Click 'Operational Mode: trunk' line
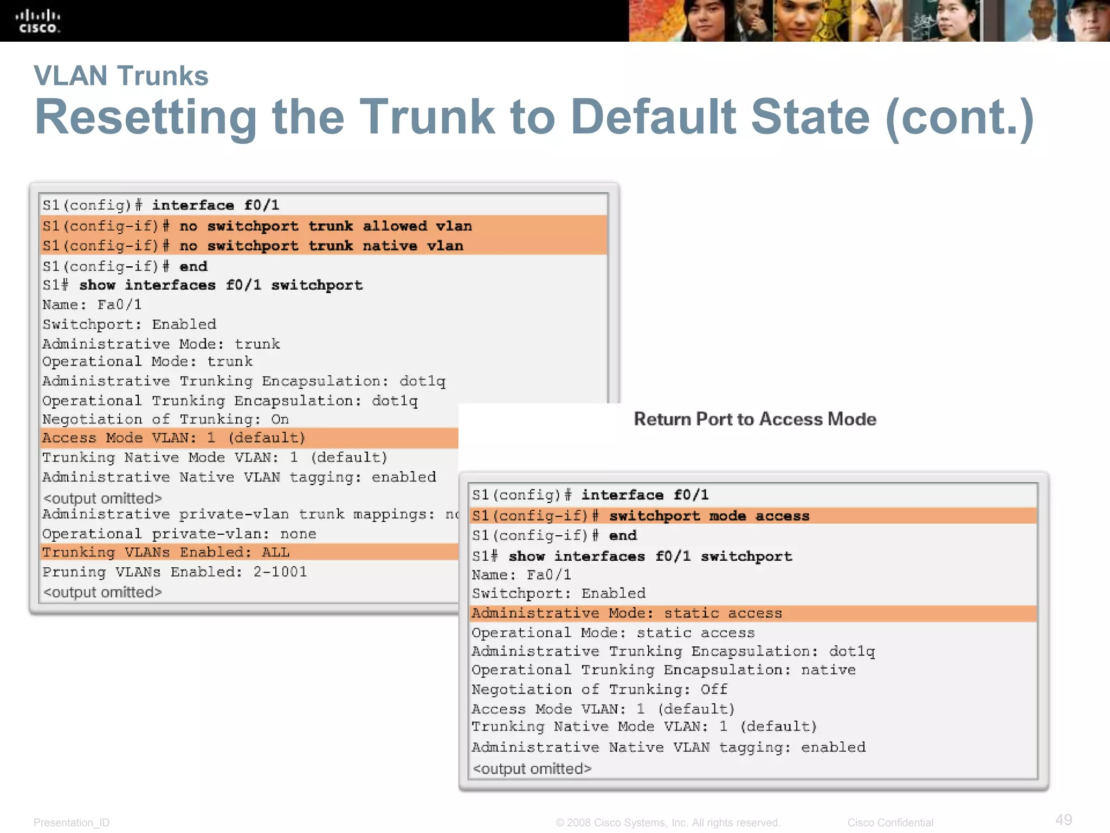Viewport: 1110px width, 833px height. (147, 362)
